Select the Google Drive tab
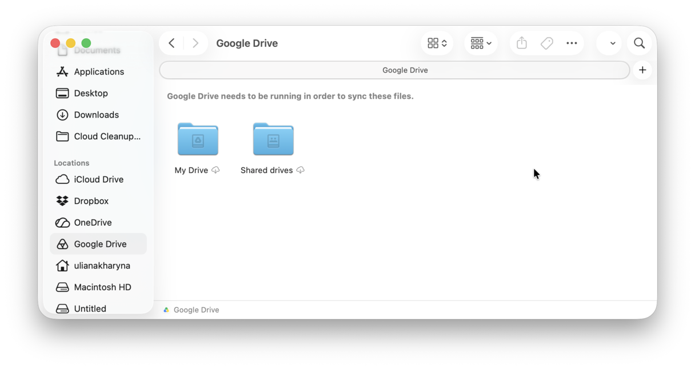This screenshot has height=369, width=695. pos(395,70)
